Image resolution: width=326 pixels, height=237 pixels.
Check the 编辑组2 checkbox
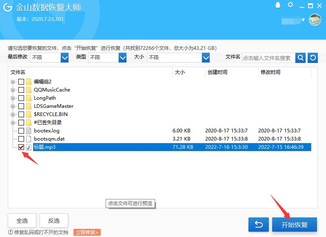(x=21, y=82)
